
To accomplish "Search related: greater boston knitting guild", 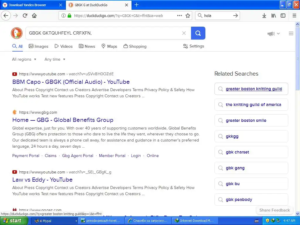I will click(251, 89).
